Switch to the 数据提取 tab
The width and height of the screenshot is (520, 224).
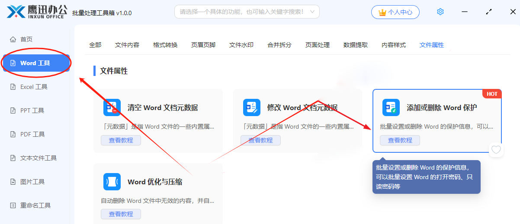[x=356, y=45]
